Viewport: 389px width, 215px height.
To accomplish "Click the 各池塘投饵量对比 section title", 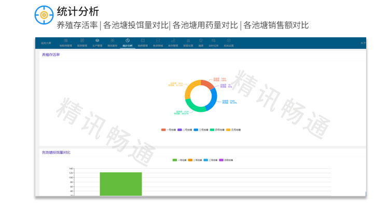I will pyautogui.click(x=56, y=153).
